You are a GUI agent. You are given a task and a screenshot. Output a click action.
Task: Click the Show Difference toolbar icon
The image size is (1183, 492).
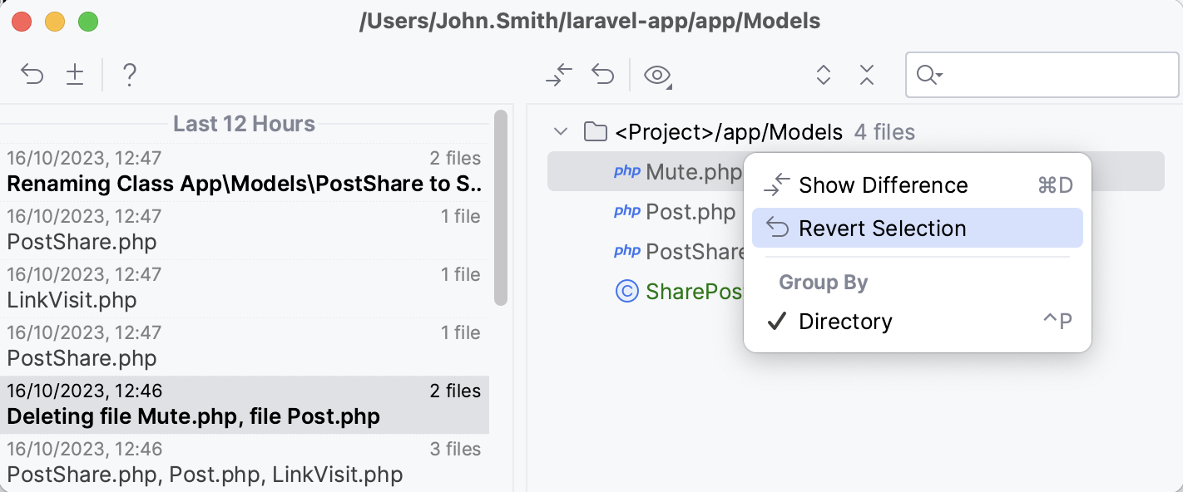(x=559, y=75)
